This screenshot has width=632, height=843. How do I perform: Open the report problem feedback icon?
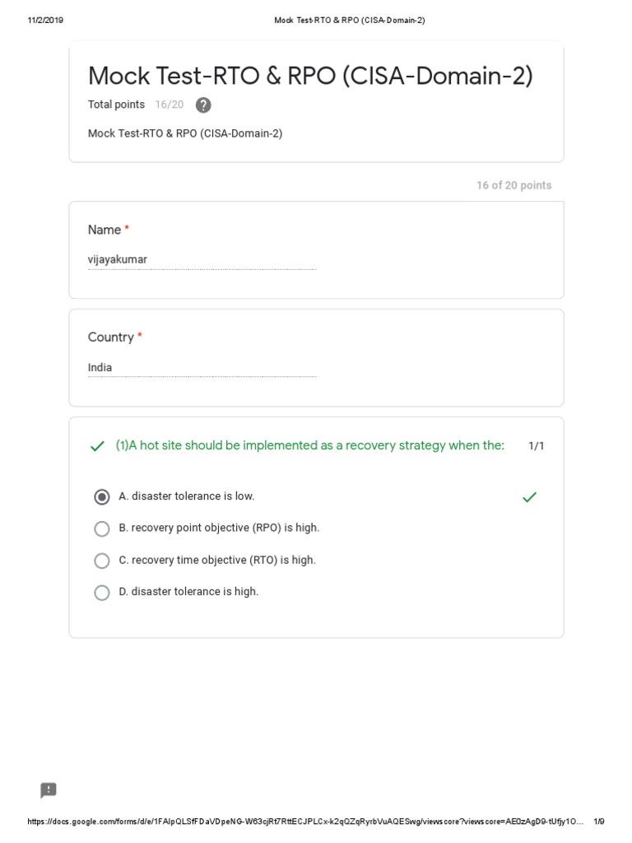(49, 790)
